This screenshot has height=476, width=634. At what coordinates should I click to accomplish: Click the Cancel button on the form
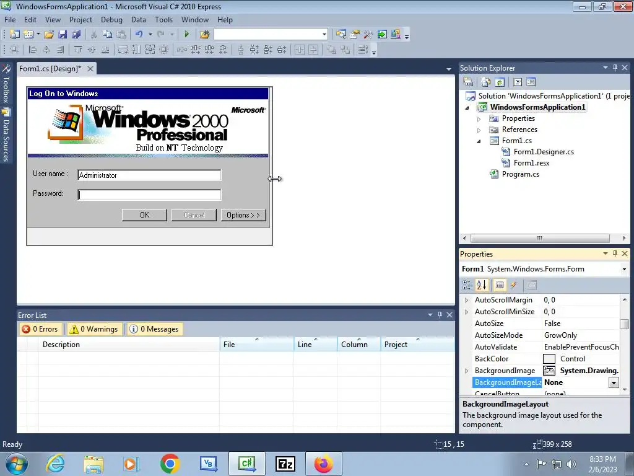(194, 215)
